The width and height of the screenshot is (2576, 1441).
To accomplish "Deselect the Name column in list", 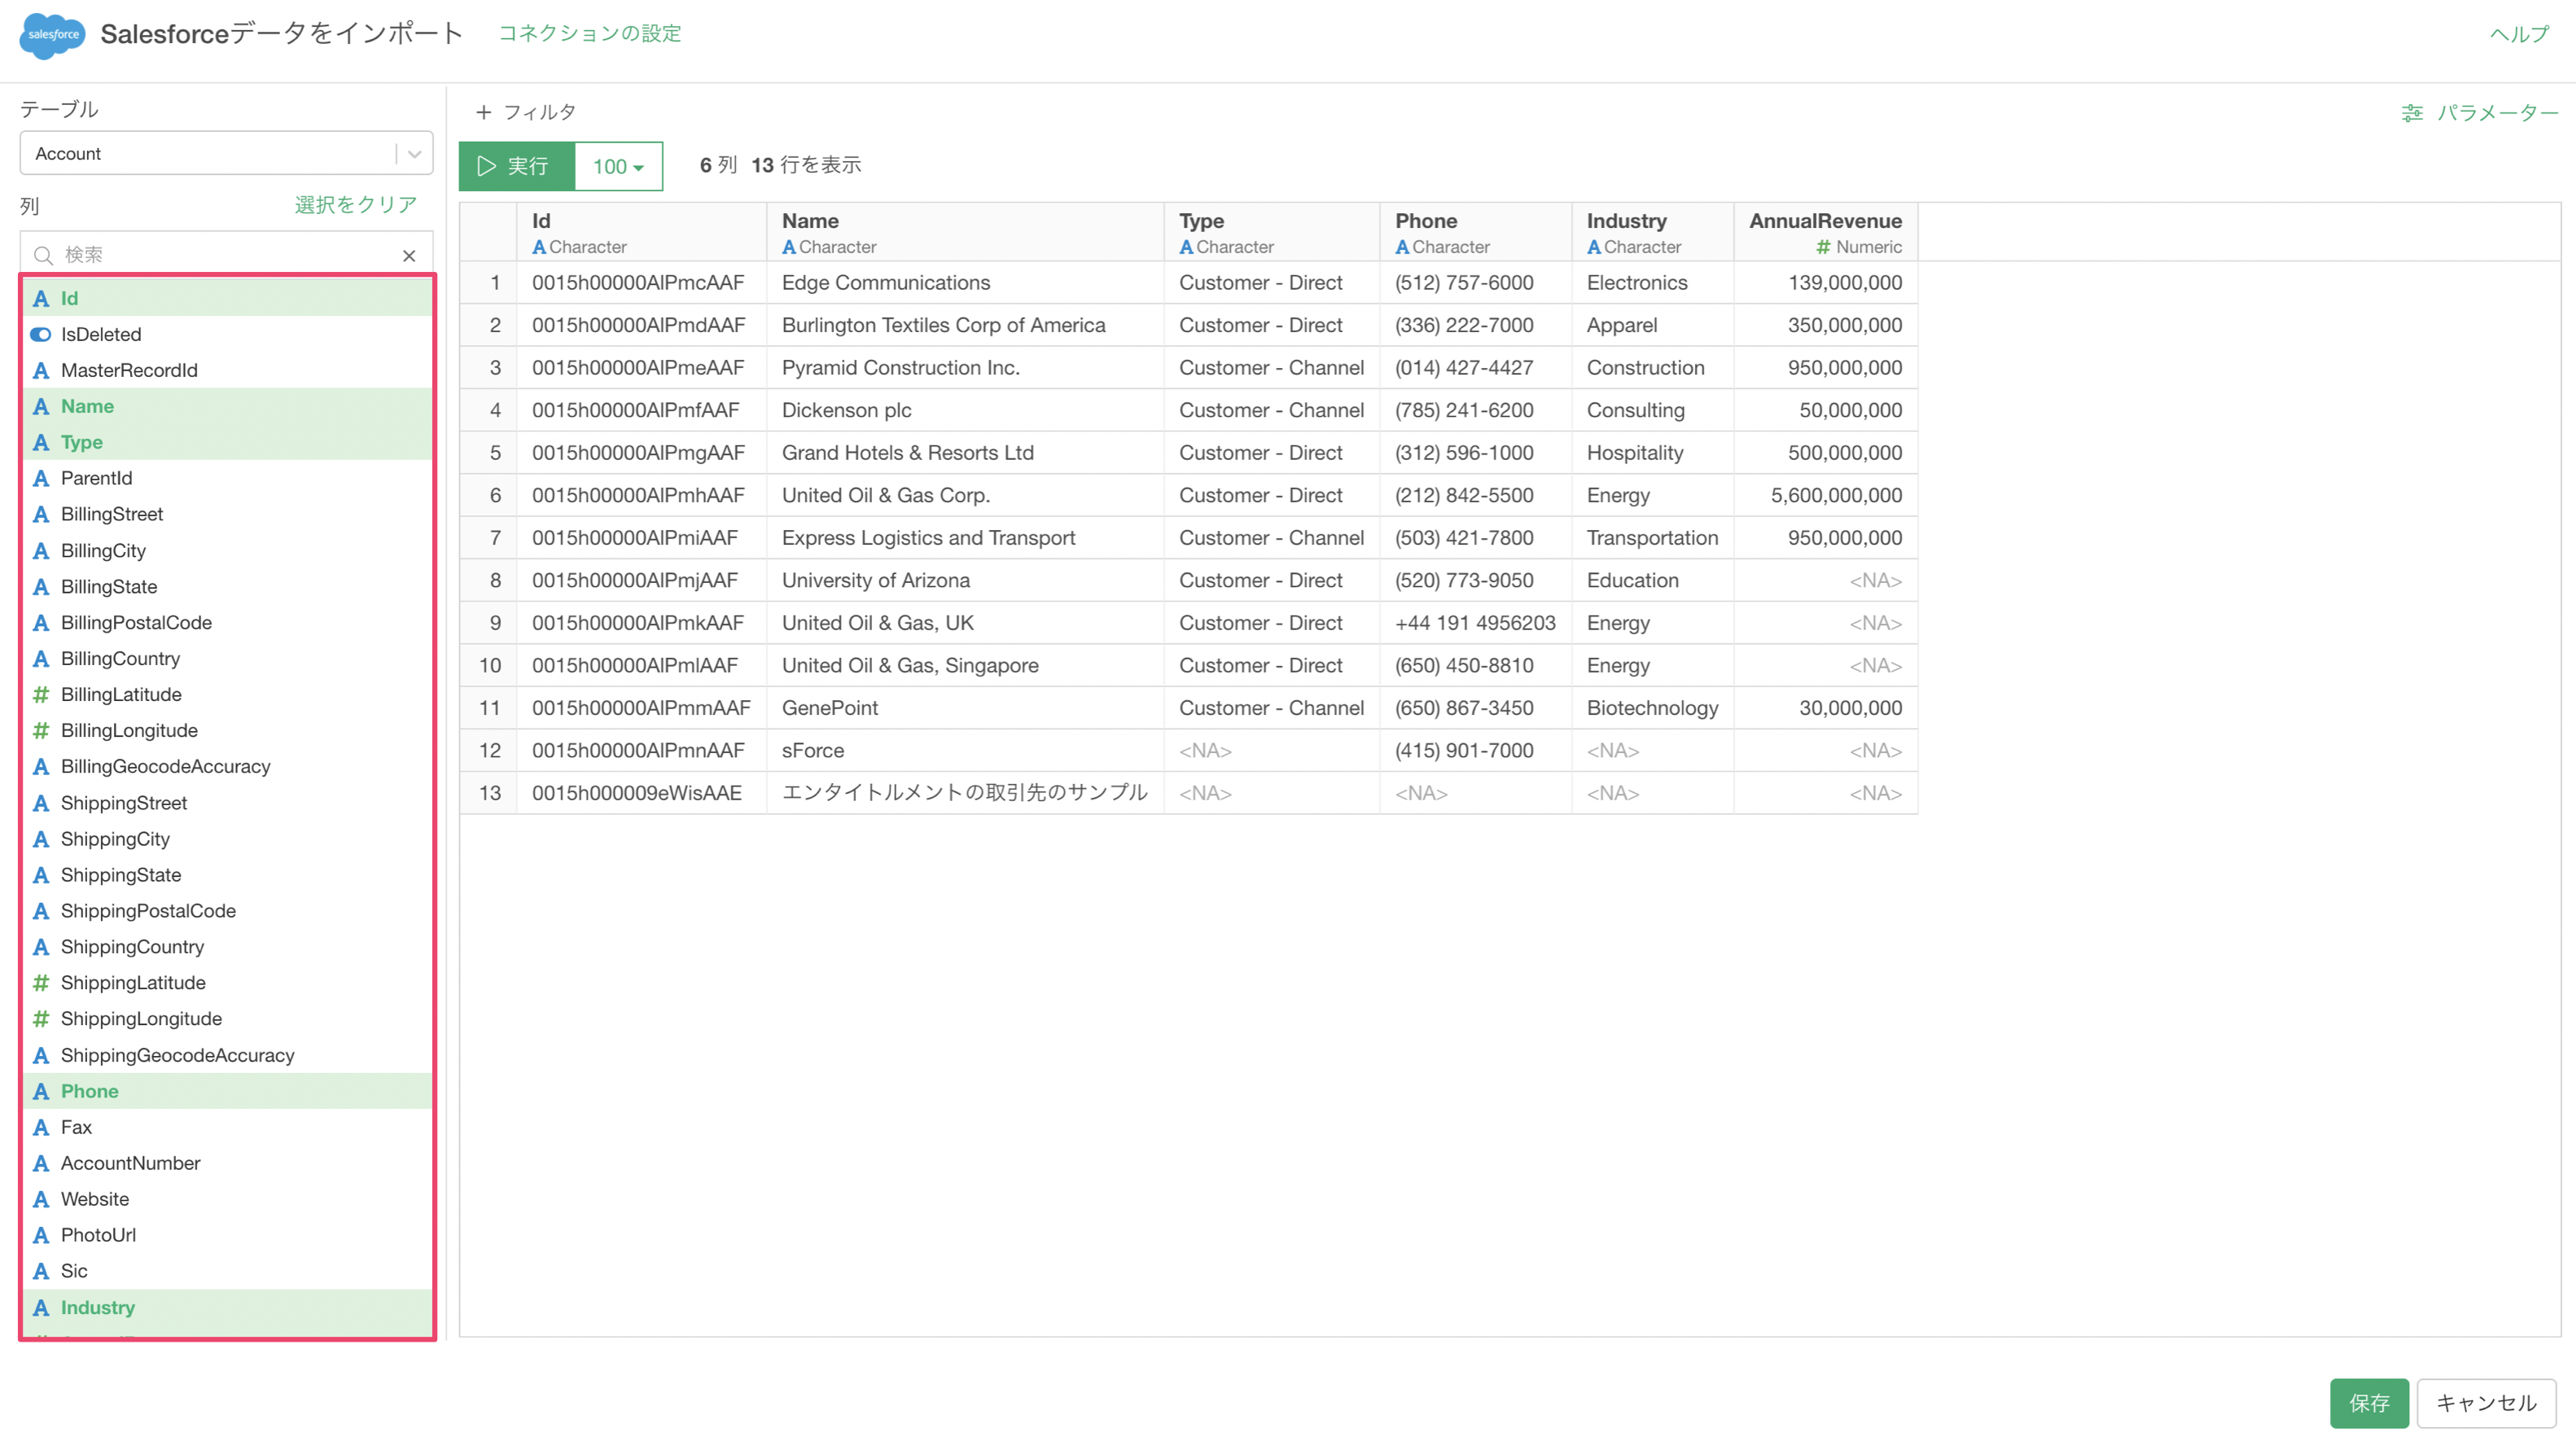I will [228, 406].
